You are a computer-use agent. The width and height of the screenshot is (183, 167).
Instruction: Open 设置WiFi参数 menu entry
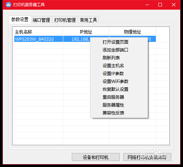tap(119, 82)
